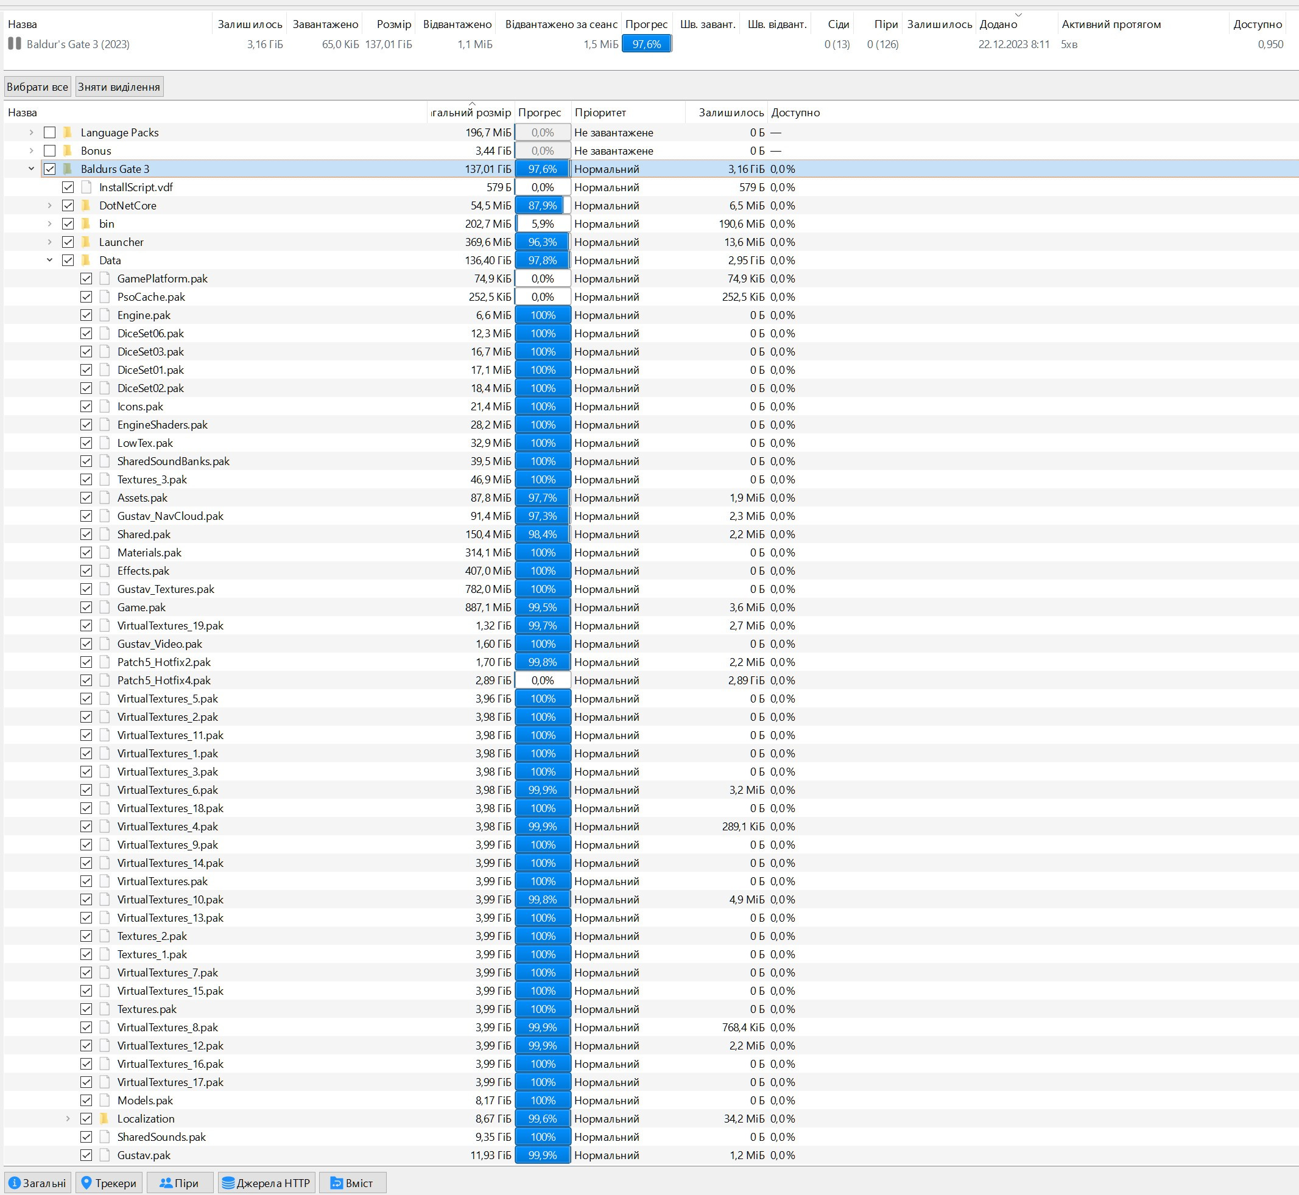Collapse the Data folder tree

click(x=50, y=260)
